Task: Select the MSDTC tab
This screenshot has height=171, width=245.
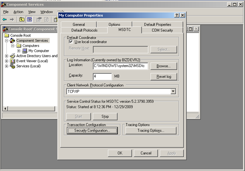Action: pyautogui.click(x=124, y=30)
